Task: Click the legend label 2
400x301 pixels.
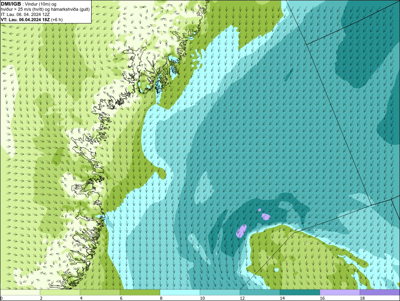Action: coord(41,298)
